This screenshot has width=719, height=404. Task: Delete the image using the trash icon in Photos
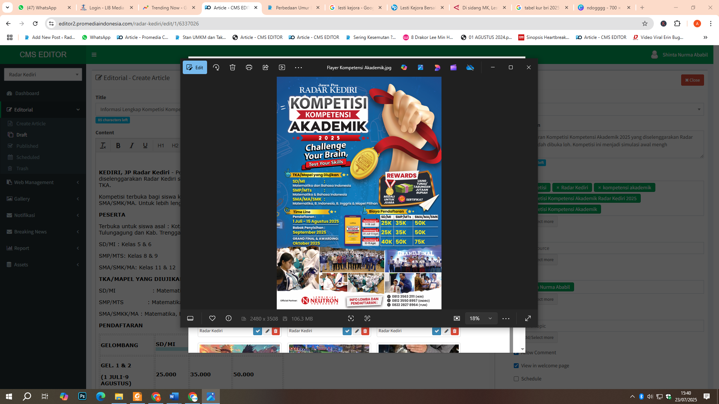233,68
